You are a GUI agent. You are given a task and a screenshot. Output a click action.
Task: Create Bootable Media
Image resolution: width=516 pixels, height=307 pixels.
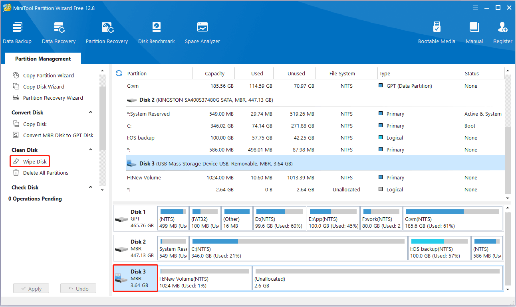pos(437,32)
